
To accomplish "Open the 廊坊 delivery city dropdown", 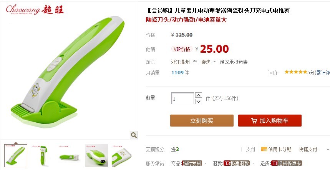I will pyautogui.click(x=208, y=62).
